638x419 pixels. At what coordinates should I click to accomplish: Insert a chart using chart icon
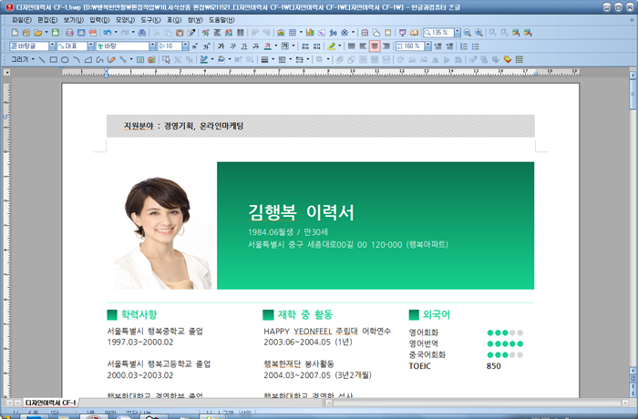(x=310, y=33)
